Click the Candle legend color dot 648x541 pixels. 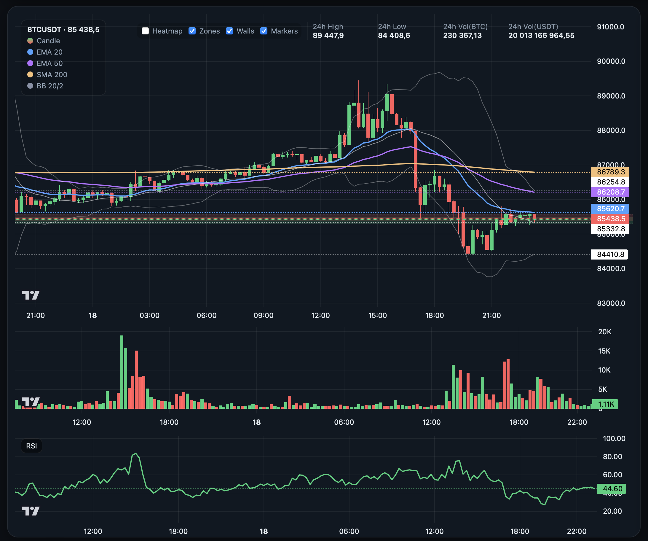[x=30, y=41]
